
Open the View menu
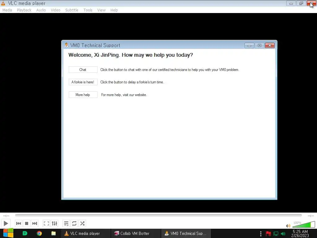click(x=101, y=10)
